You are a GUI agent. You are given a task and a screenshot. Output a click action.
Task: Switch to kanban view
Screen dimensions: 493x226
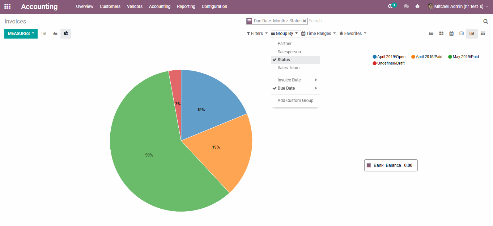441,34
